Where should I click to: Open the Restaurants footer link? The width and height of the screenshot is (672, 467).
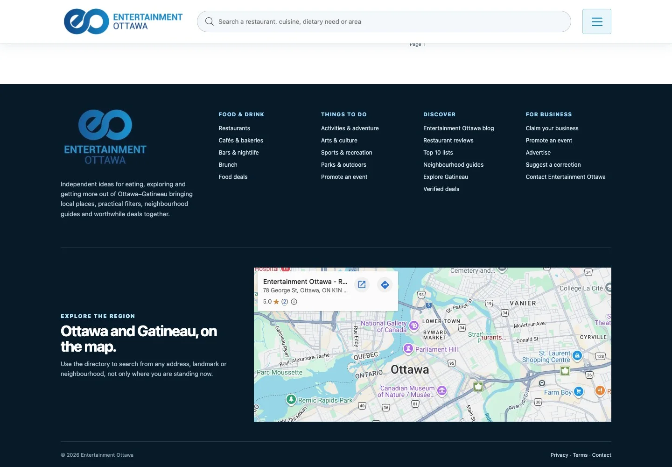click(x=234, y=128)
